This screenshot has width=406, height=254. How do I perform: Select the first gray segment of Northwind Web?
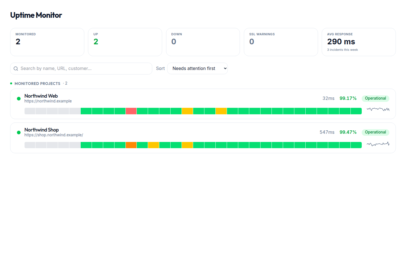tap(30, 111)
